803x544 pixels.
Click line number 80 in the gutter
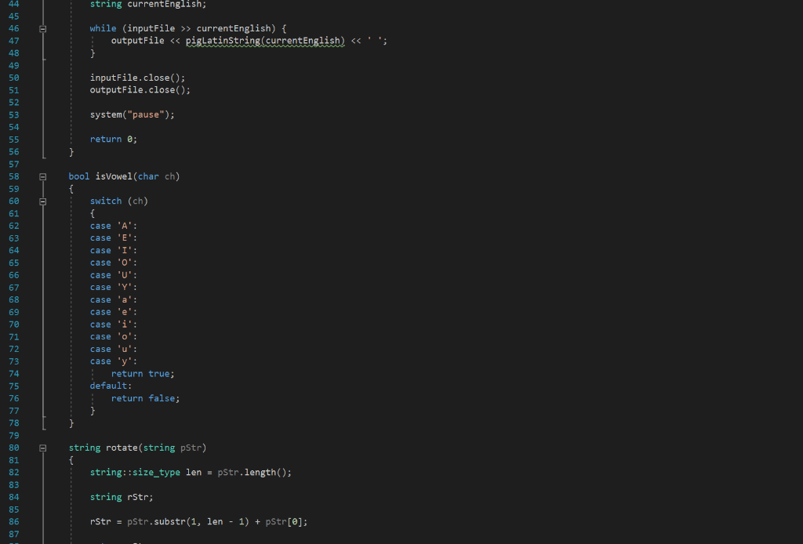[14, 448]
